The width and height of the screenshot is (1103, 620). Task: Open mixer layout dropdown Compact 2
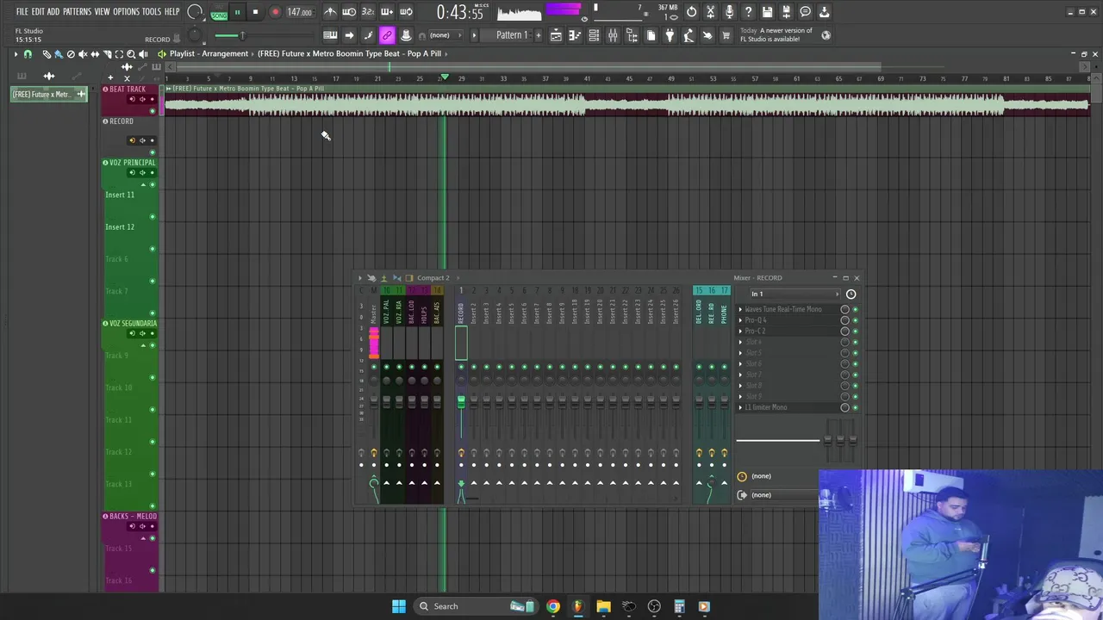(x=433, y=278)
